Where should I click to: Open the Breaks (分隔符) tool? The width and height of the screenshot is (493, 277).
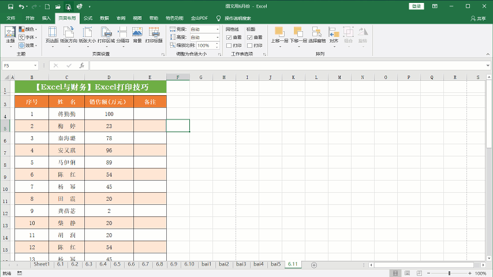pyautogui.click(x=122, y=37)
